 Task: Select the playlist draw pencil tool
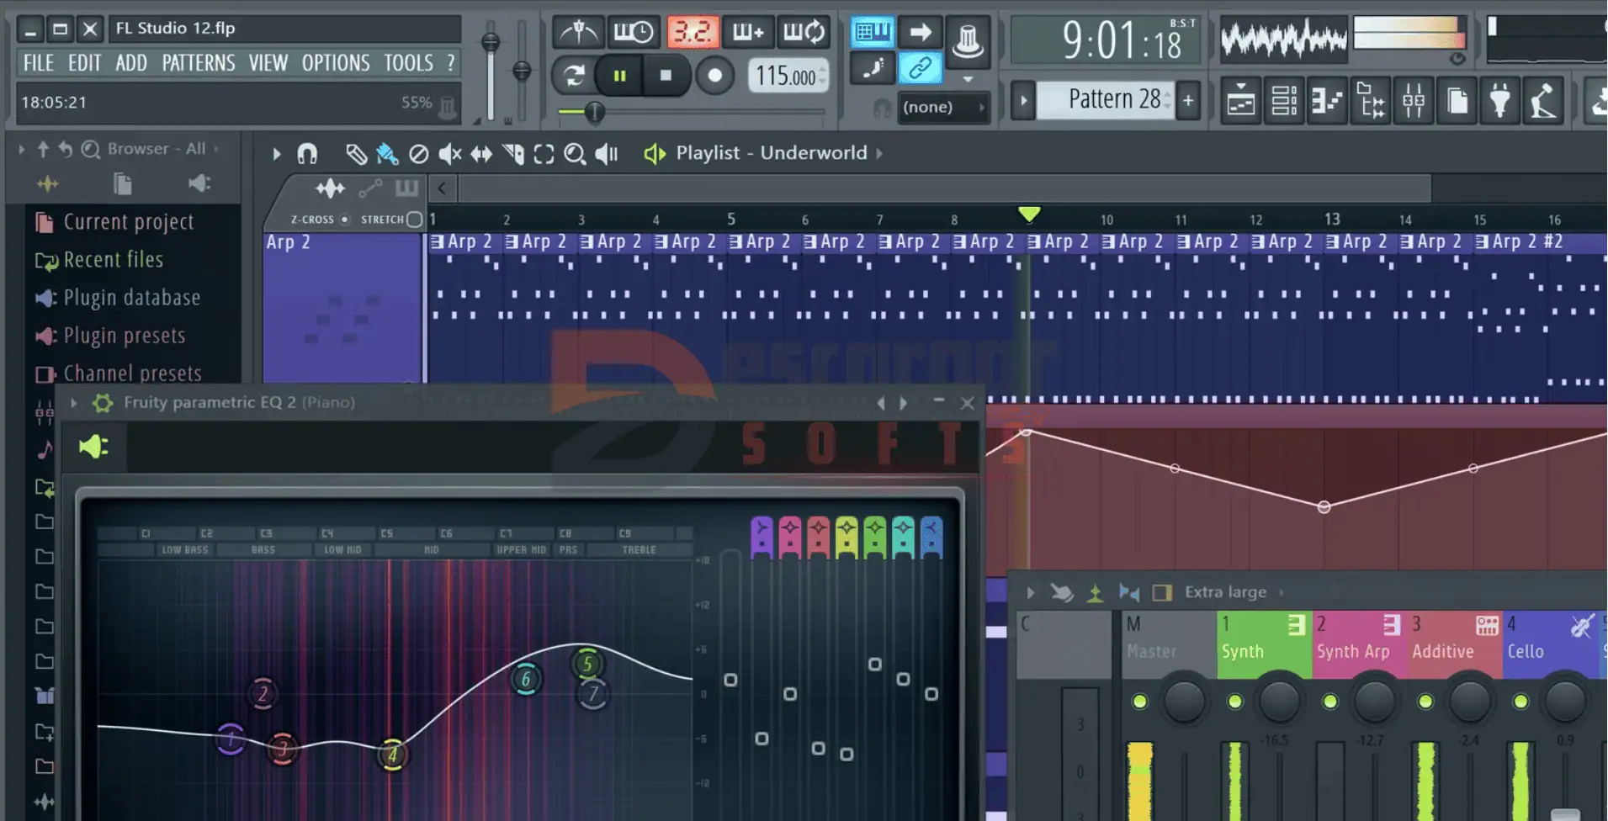coord(356,154)
